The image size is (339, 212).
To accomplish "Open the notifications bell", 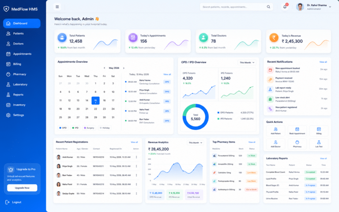I will [285, 7].
